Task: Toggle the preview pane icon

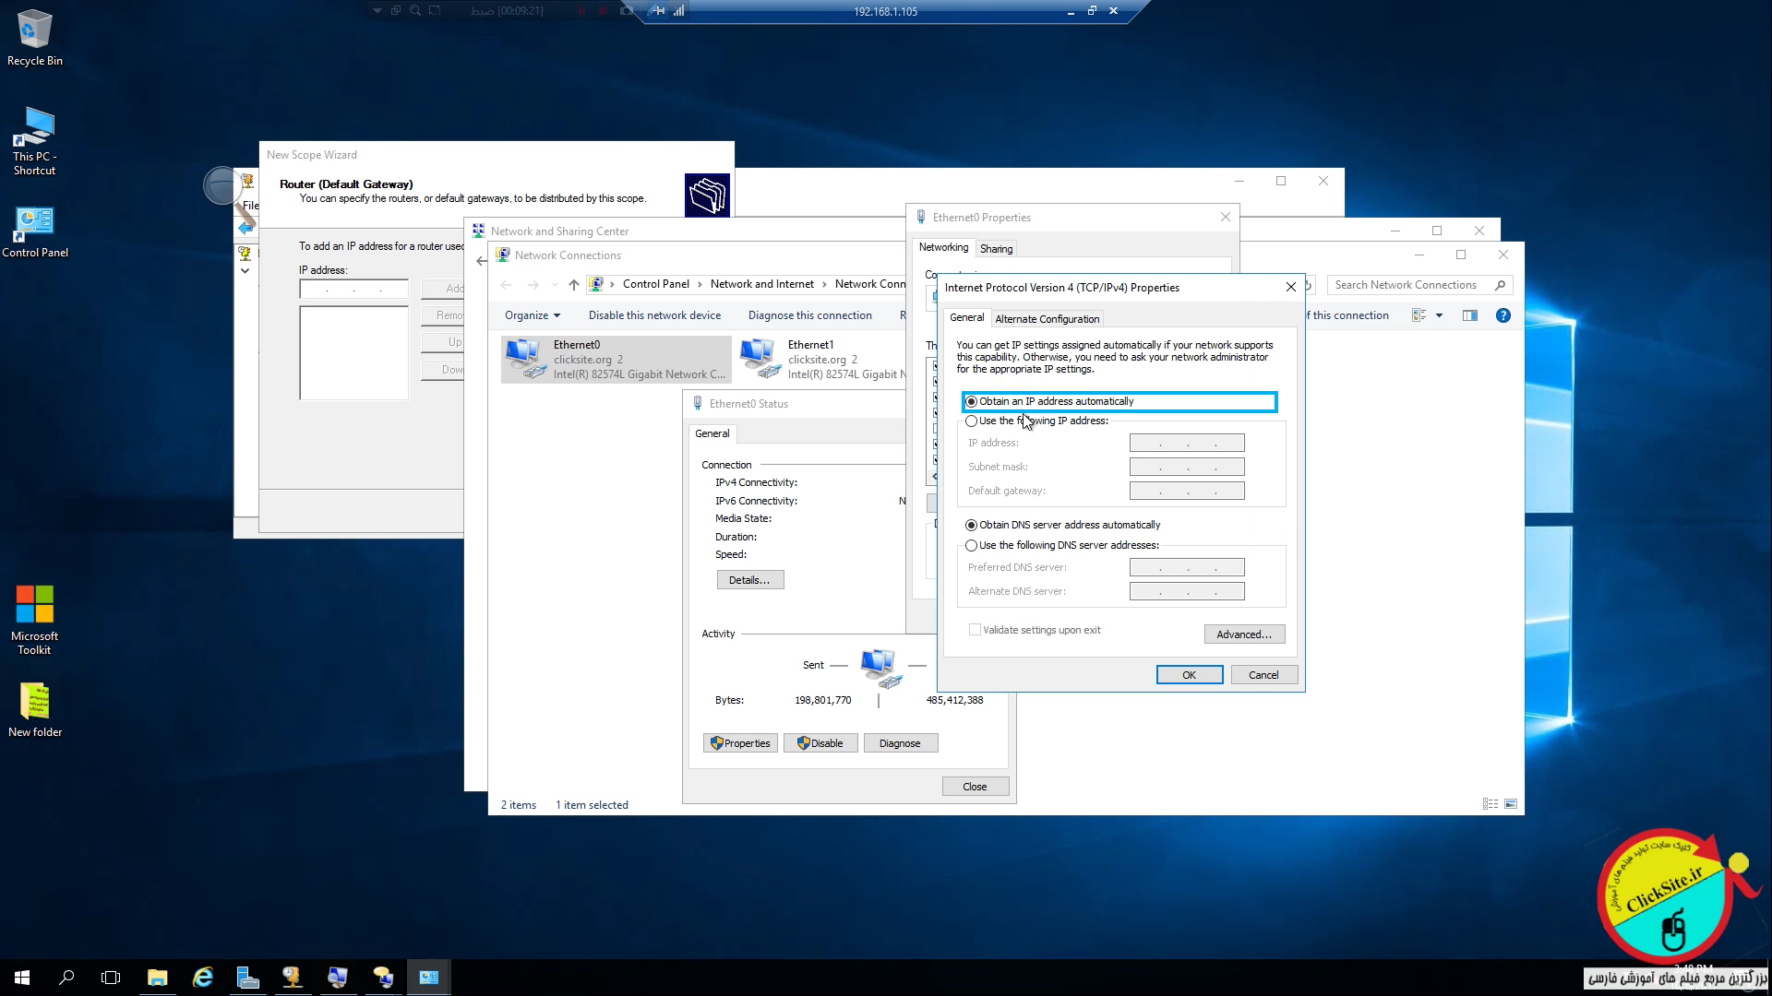Action: tap(1470, 315)
